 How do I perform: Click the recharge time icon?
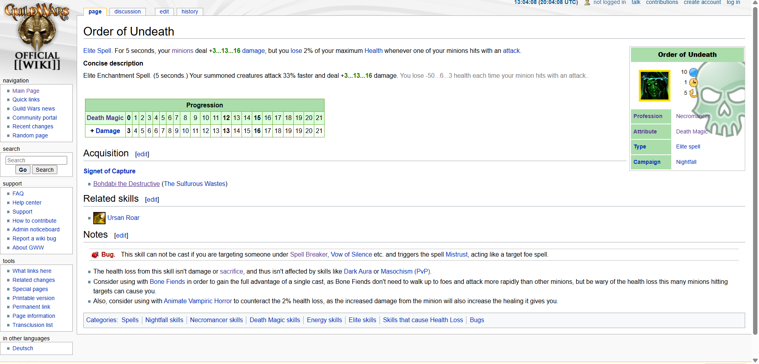pos(693,93)
